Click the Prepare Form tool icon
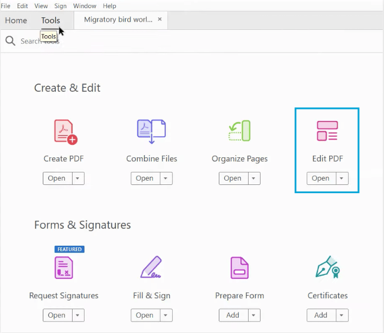The width and height of the screenshot is (384, 333). (x=239, y=268)
